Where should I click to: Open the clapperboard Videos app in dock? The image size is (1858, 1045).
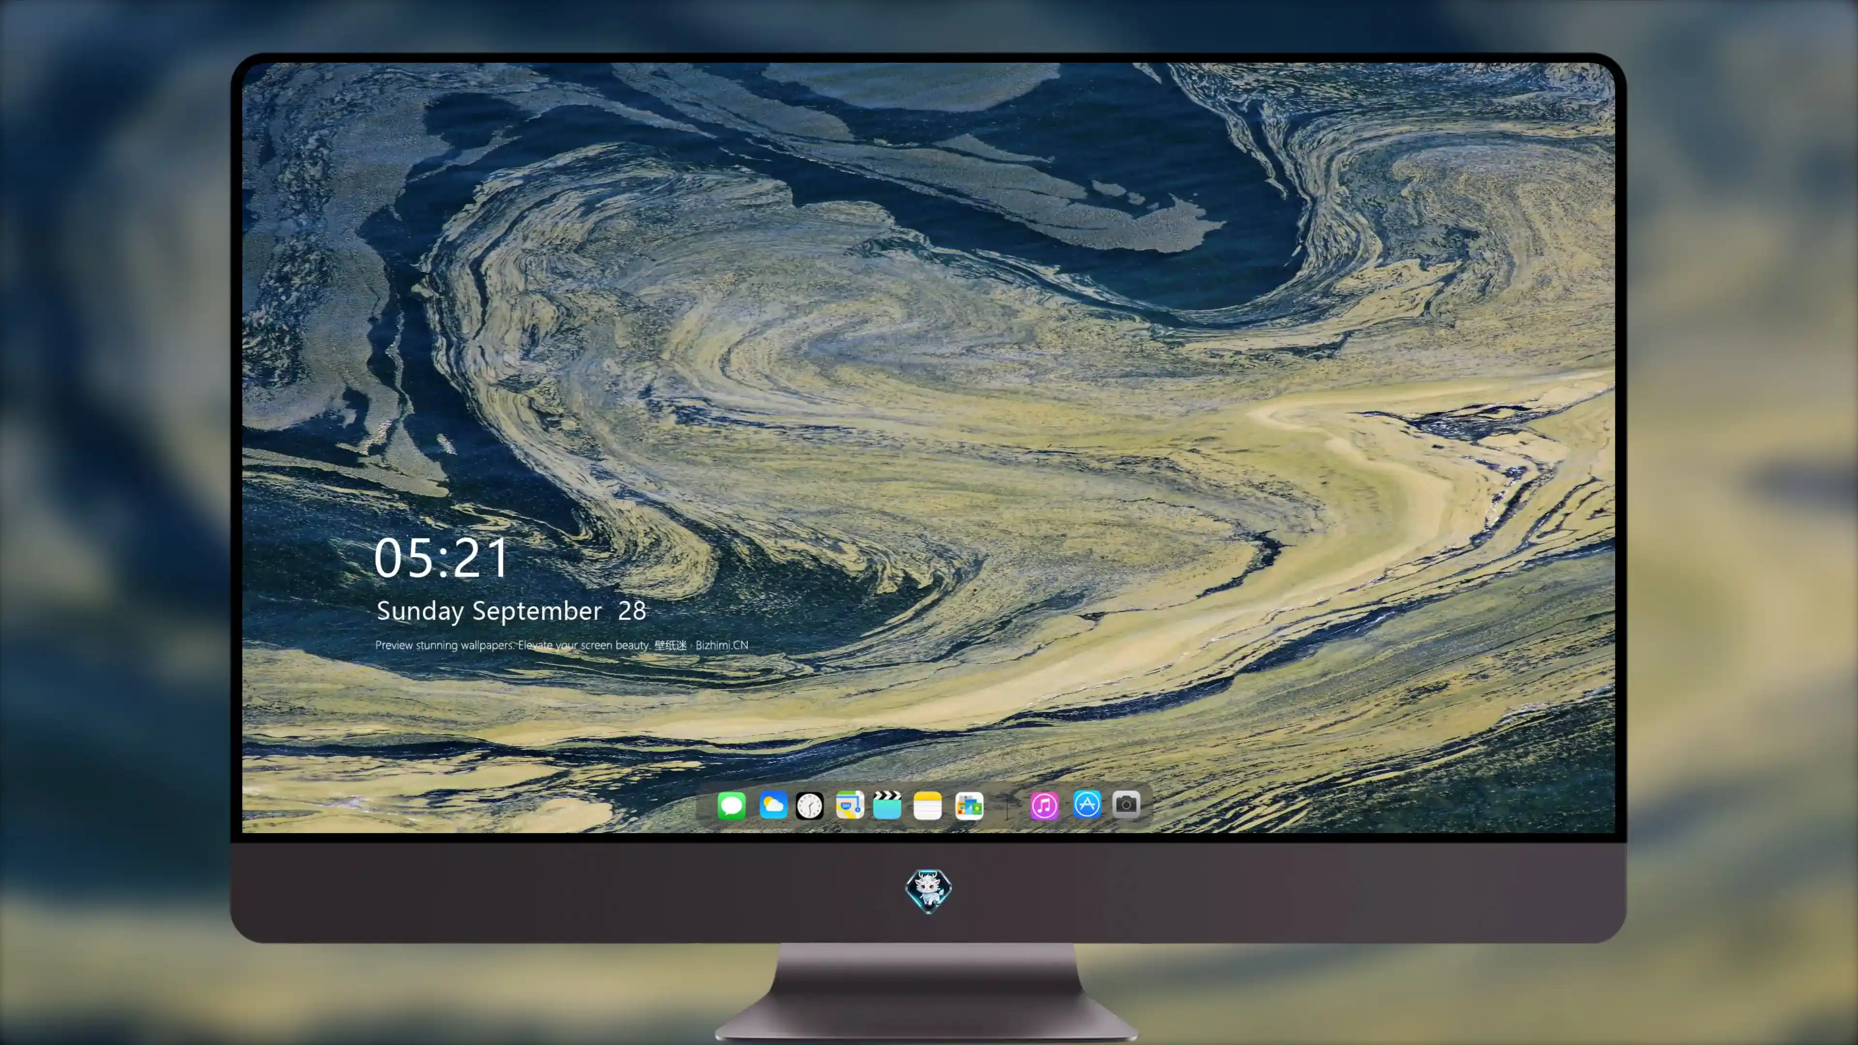click(887, 805)
